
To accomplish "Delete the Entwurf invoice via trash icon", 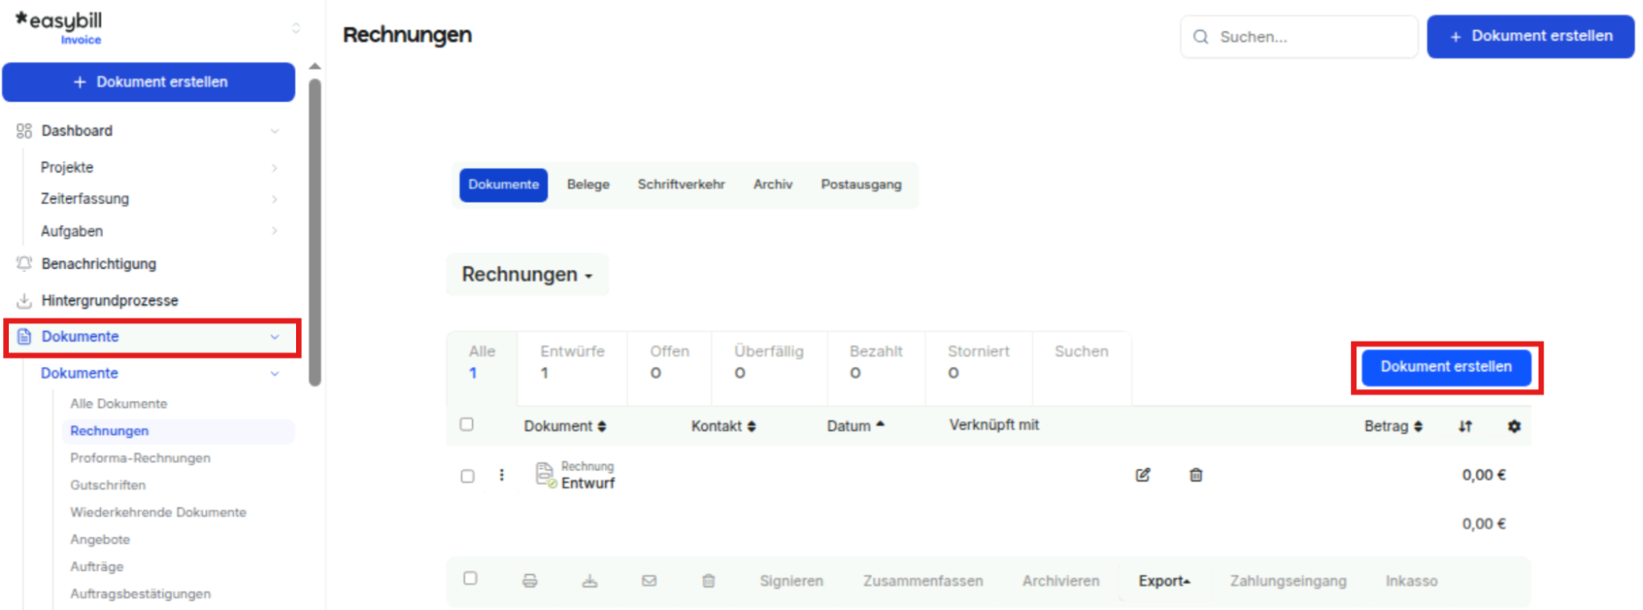I will click(1196, 475).
